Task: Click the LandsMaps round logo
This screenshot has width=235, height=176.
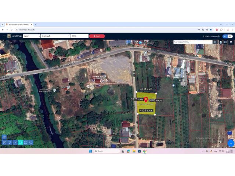Action: coord(9,36)
